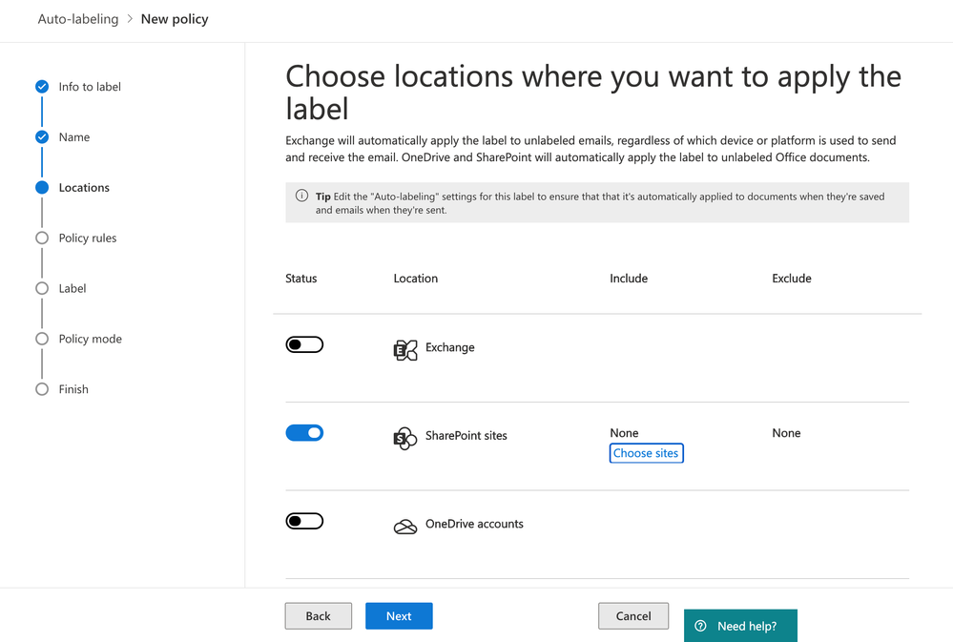This screenshot has width=953, height=642.
Task: Open the Choose sites link
Action: (x=646, y=454)
